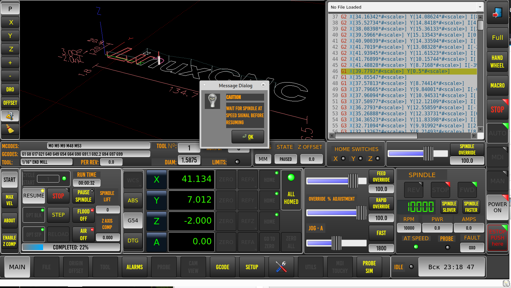Image resolution: width=511 pixels, height=288 pixels.
Task: Click the horizontal scrollbar under G-code list
Action: point(403,136)
